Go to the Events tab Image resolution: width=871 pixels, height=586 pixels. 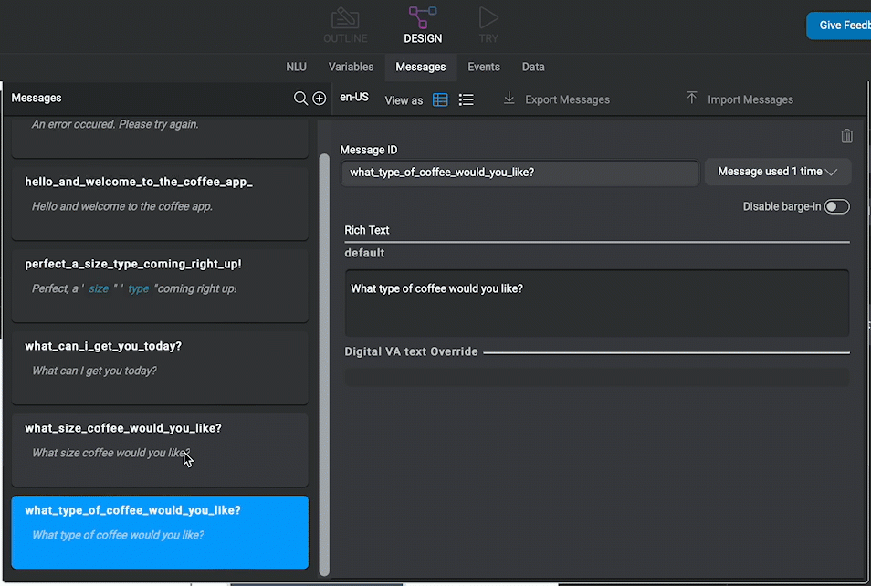tap(484, 67)
